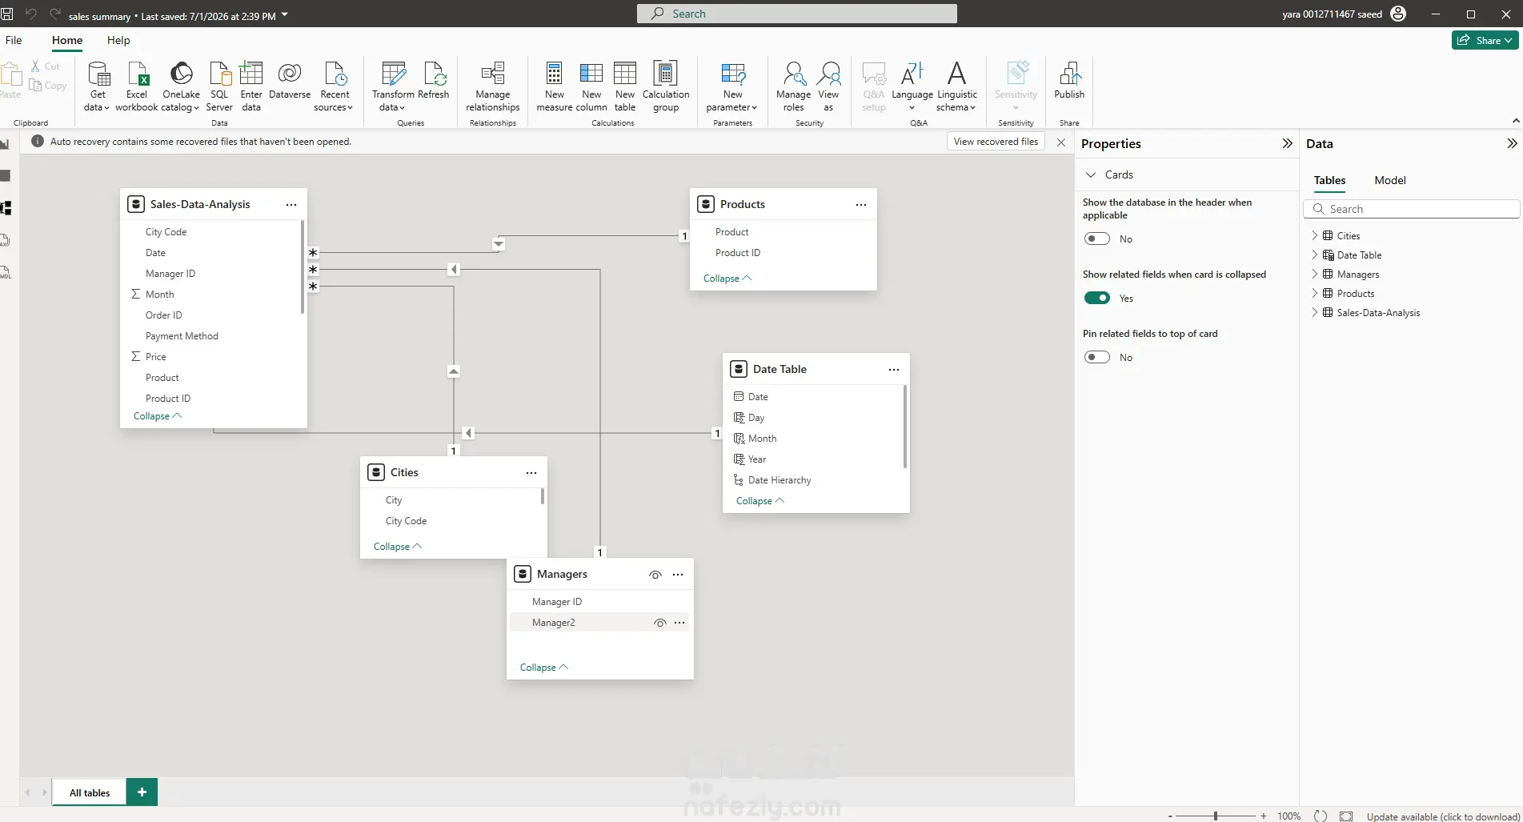Image resolution: width=1523 pixels, height=822 pixels.
Task: Click View recovered files button
Action: coord(996,142)
